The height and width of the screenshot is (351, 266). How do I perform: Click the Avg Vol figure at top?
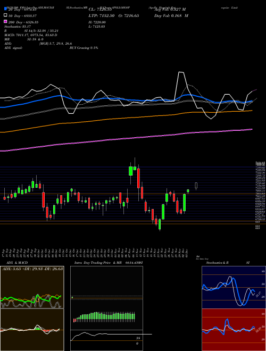170,9
